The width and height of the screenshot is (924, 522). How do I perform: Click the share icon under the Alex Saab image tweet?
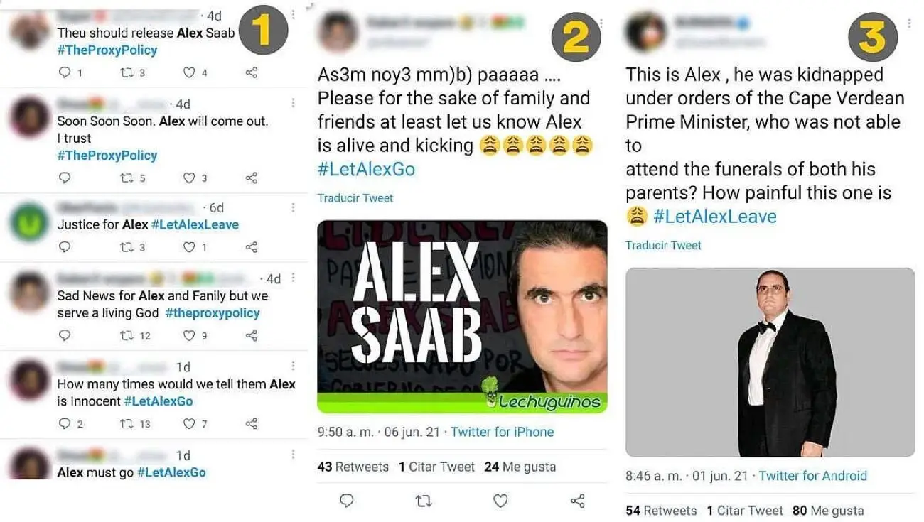pos(577,501)
